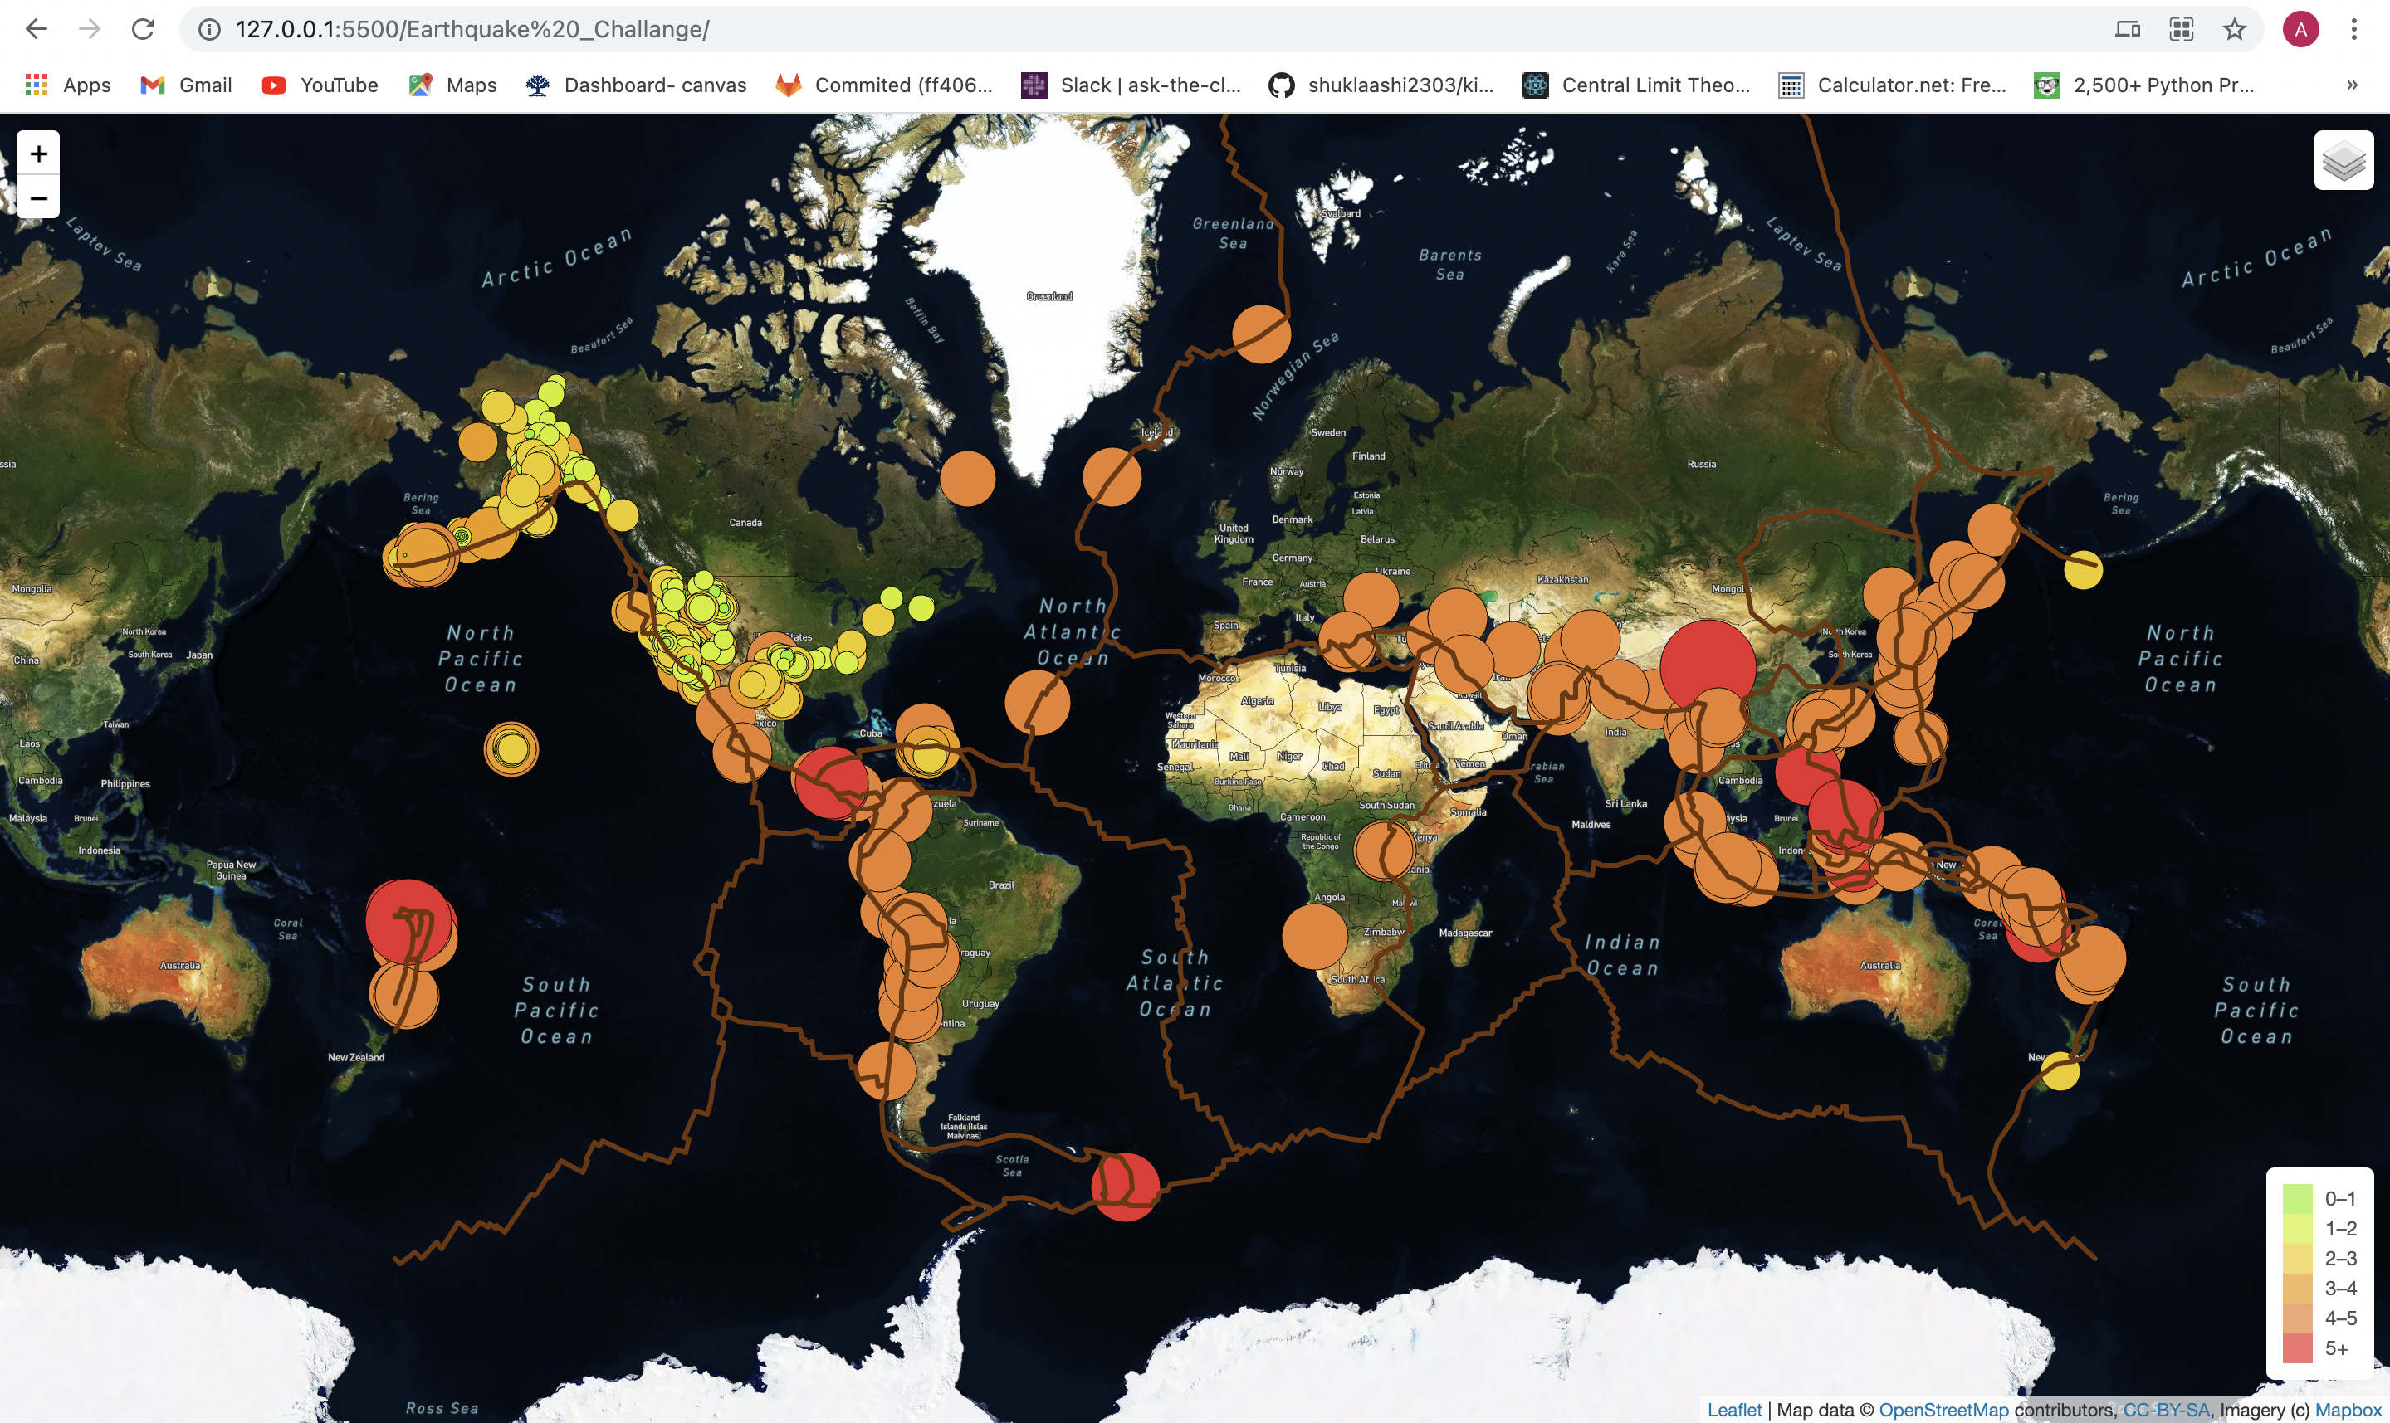Go back to previous page

pos(37,30)
